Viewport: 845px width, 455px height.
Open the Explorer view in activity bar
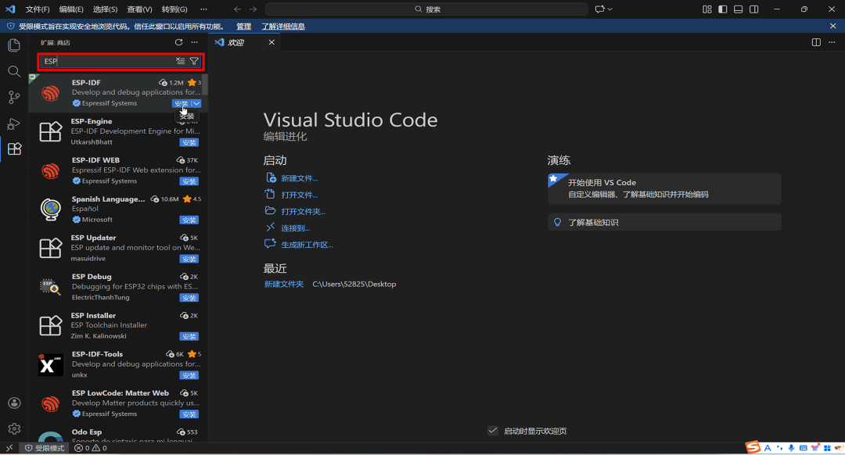14,45
